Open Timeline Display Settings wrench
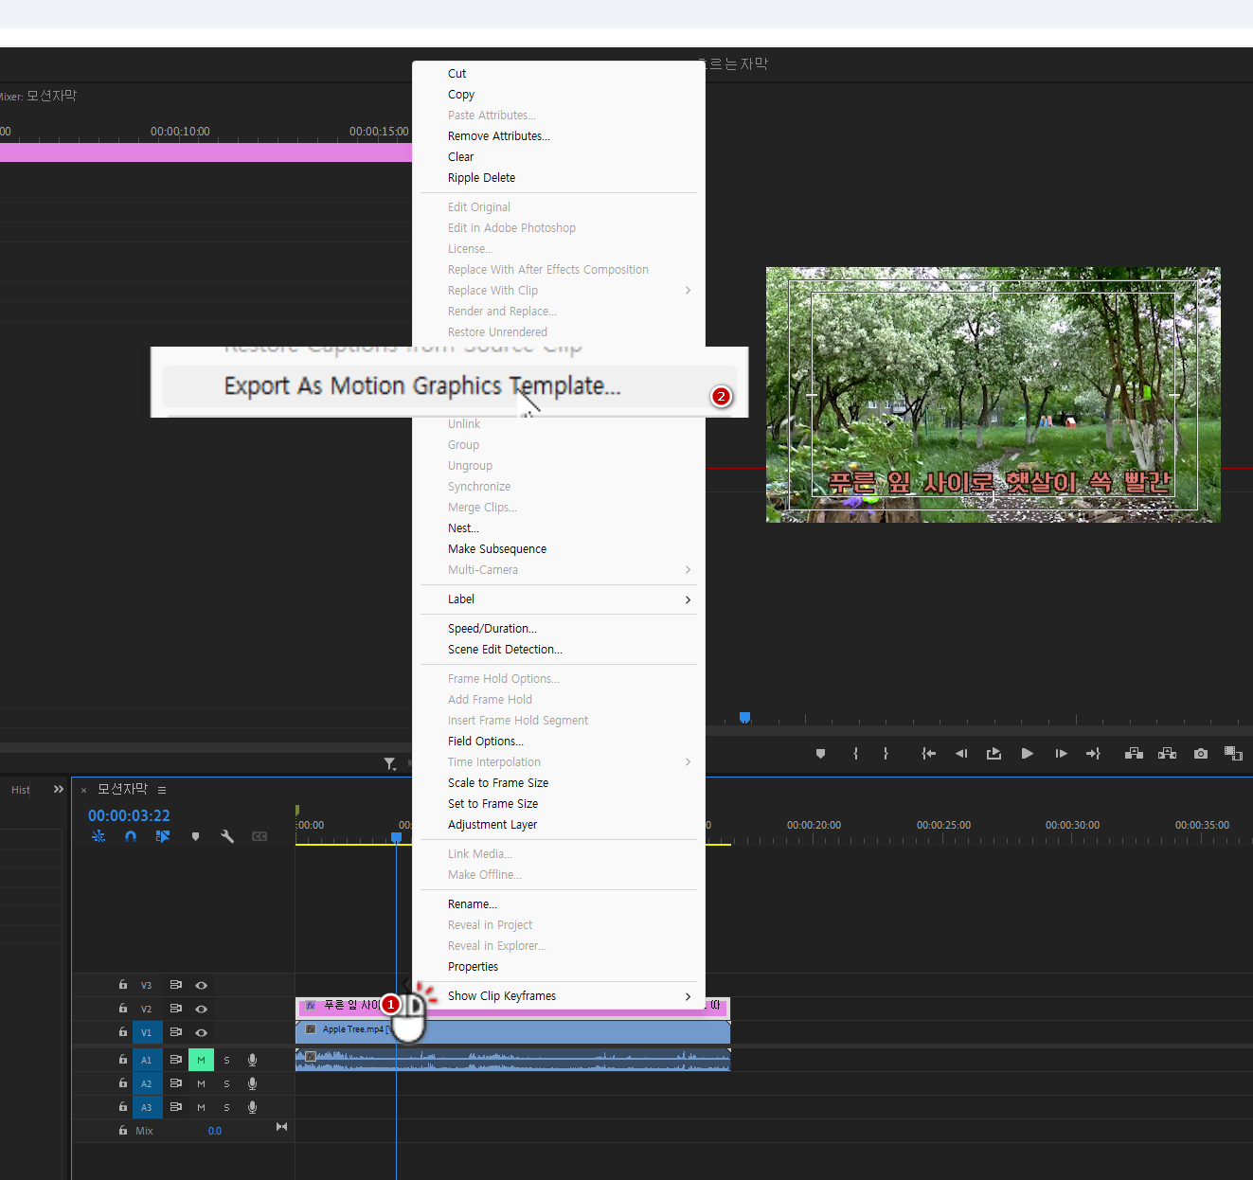Screen dimensions: 1253x1180 pos(227,836)
